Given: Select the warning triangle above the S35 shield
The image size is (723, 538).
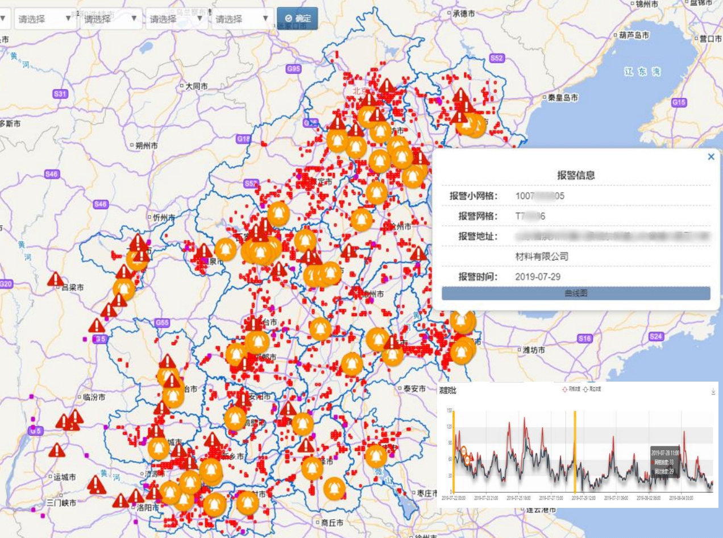Looking at the screenshot, I should (97, 325).
